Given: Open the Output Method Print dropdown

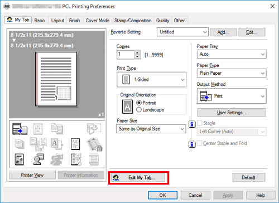Looking at the screenshot, I should [x=232, y=96].
